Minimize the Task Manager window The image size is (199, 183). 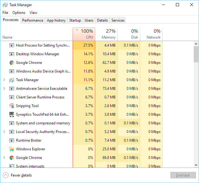pyautogui.click(x=164, y=5)
